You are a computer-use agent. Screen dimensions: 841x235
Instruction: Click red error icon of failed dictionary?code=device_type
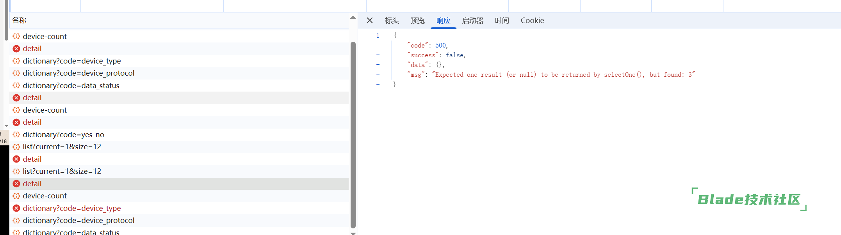point(16,208)
